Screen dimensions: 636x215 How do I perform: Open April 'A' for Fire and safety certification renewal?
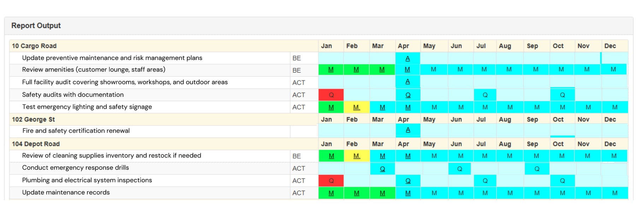tap(408, 130)
